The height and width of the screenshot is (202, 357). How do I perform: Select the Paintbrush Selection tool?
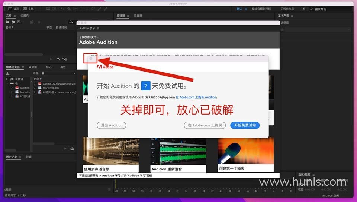pyautogui.click(x=100, y=9)
